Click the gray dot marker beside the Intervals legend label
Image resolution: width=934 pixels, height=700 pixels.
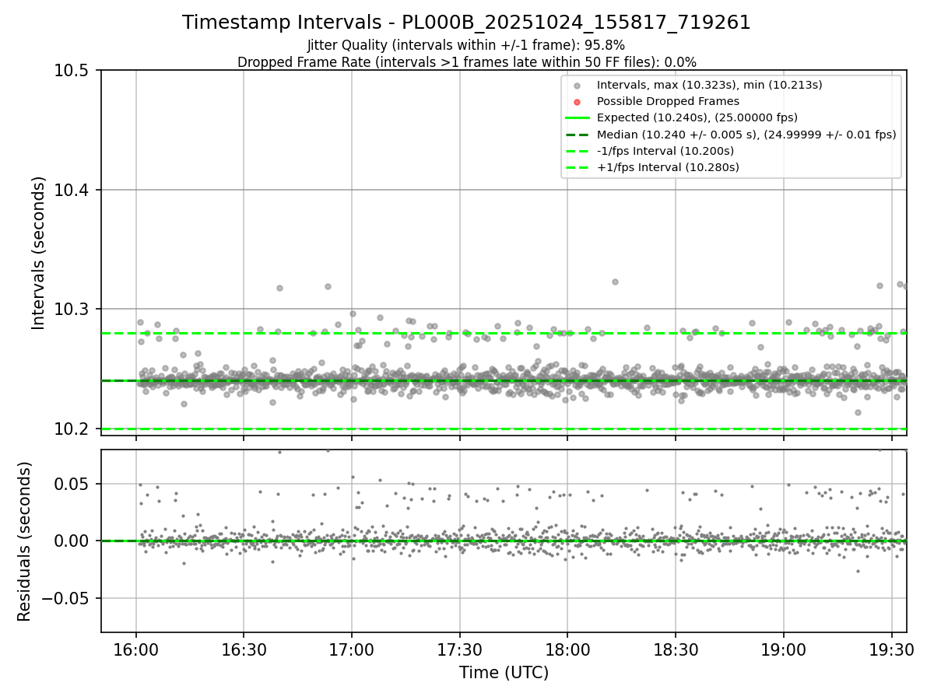point(577,86)
